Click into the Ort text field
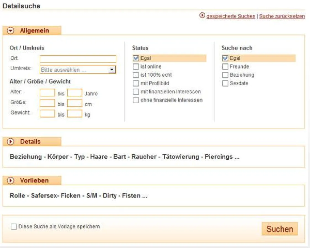 [x=78, y=59]
